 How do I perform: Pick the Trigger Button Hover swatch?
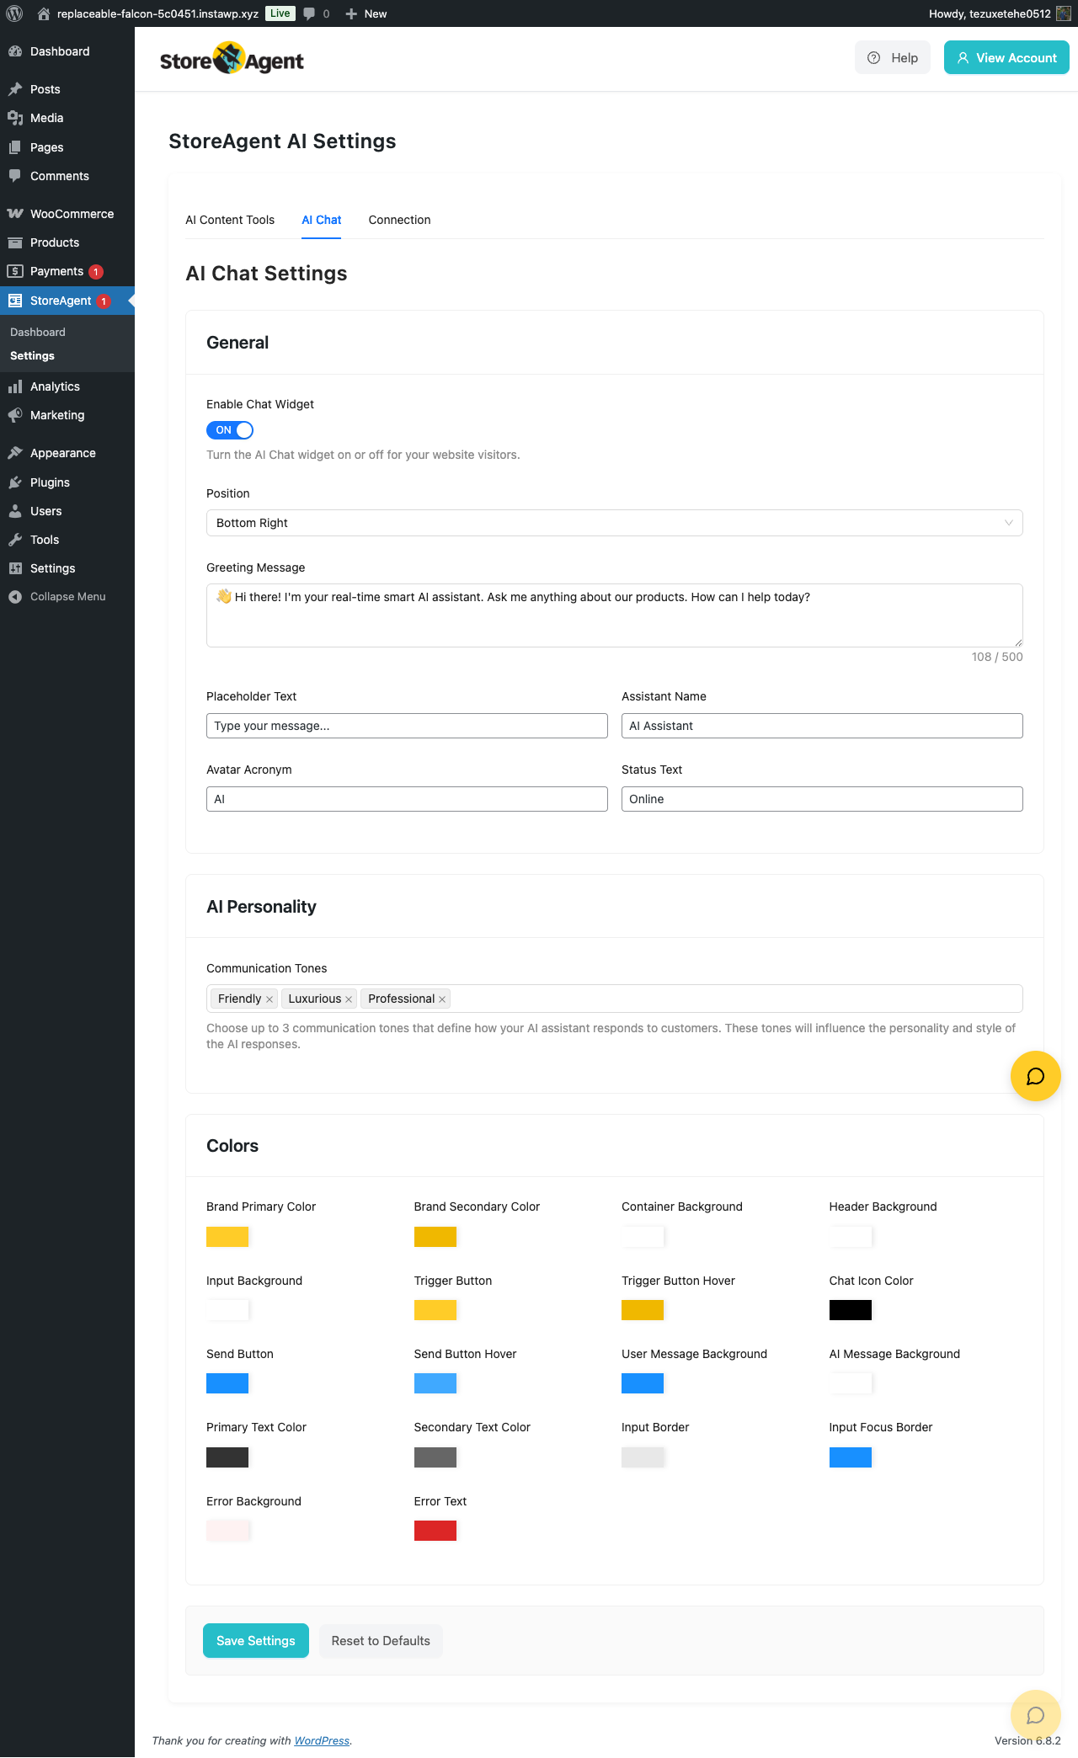(643, 1310)
